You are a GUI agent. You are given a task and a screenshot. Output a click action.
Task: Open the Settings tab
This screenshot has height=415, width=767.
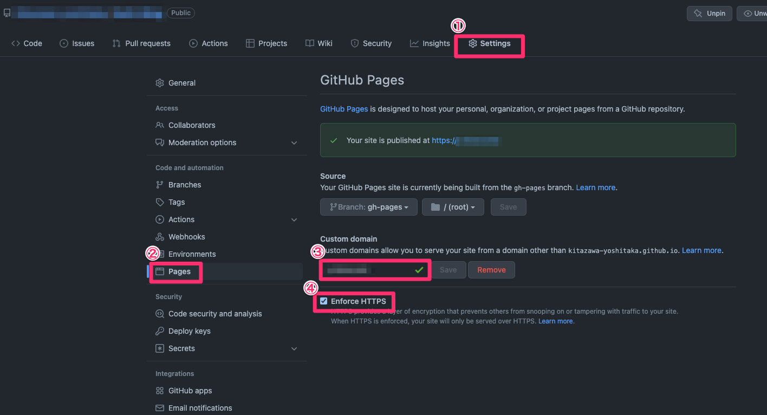(x=490, y=43)
